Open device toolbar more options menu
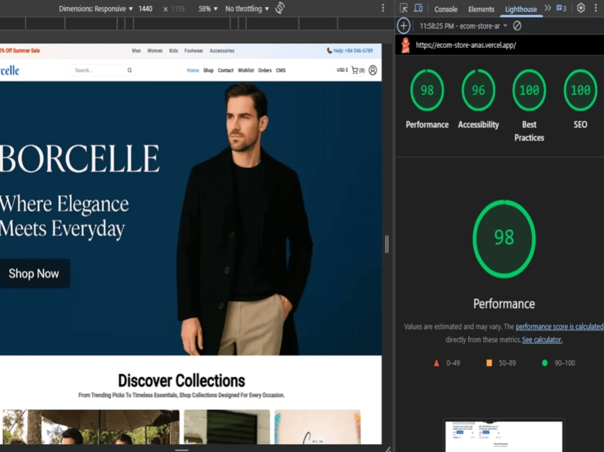The image size is (604, 452). 382,8
